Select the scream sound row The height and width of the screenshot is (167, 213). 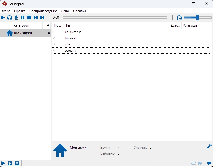(131, 51)
